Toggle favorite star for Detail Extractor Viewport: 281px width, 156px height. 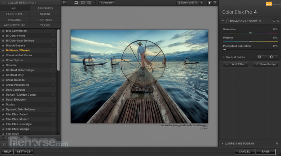click(3, 99)
